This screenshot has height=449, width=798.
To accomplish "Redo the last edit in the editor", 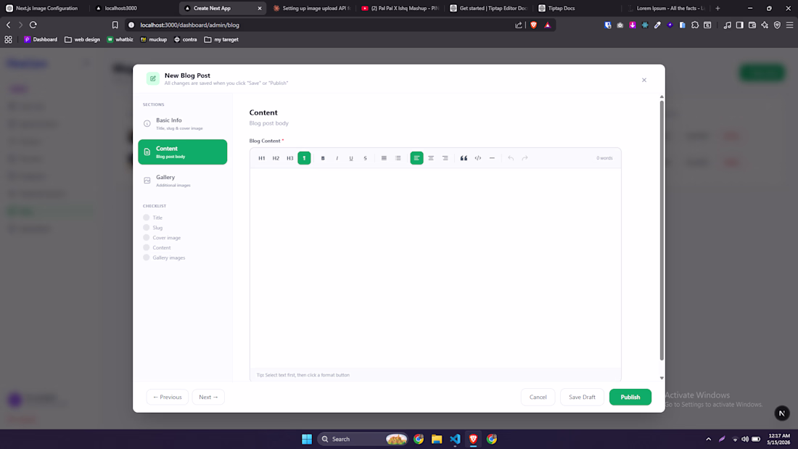I will point(525,158).
